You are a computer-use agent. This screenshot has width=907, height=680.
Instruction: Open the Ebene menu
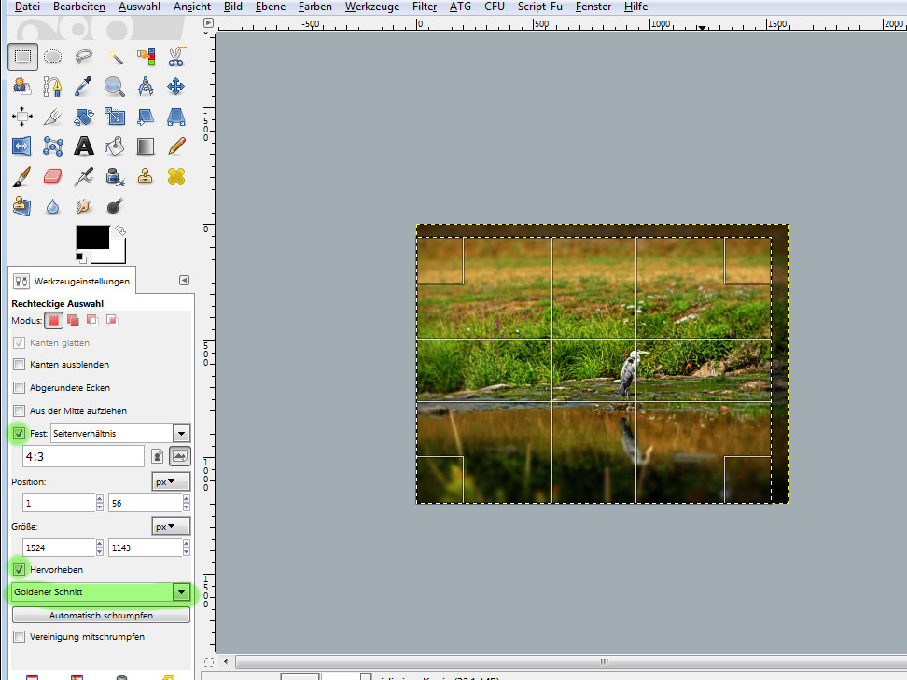[270, 7]
